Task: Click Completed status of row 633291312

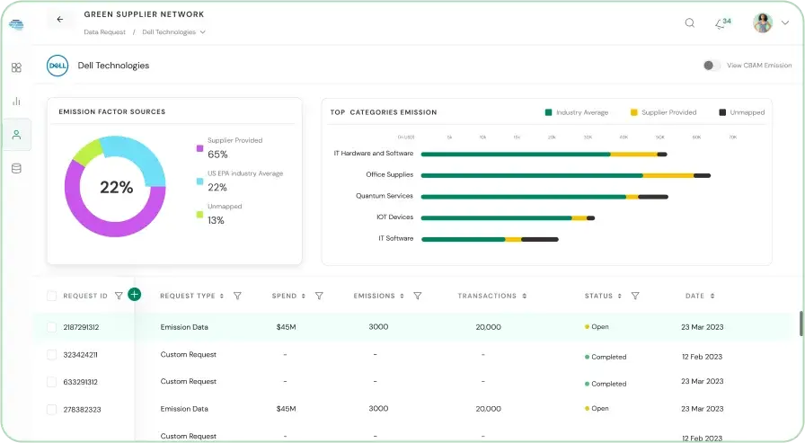Action: [x=606, y=384]
